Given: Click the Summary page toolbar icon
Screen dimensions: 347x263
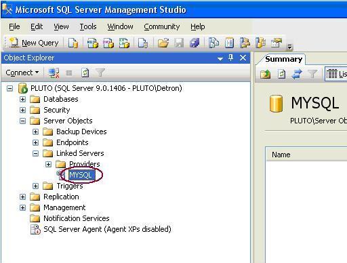Looking at the screenshot, I should point(229,43).
